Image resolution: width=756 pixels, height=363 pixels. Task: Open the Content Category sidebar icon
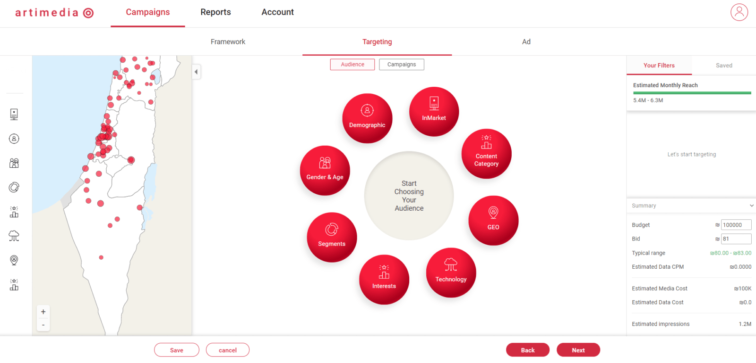(x=14, y=212)
